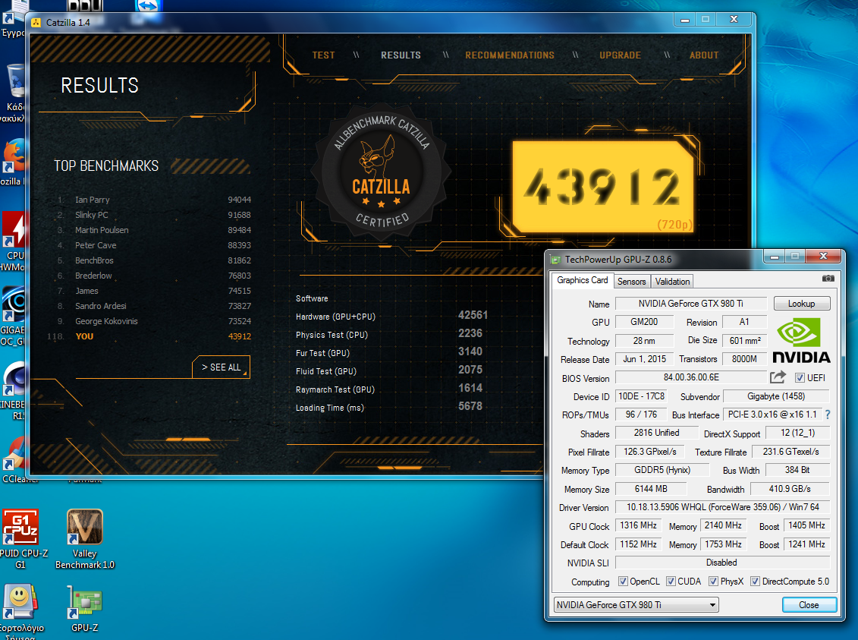This screenshot has height=640, width=858.
Task: Open the smiley face calendar shortcut
Action: point(20,610)
